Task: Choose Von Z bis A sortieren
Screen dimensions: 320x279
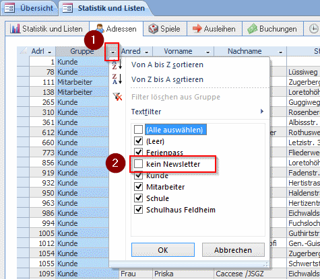Action: (x=167, y=79)
